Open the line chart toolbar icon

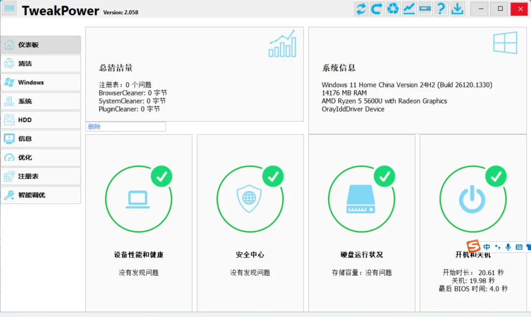tap(409, 9)
